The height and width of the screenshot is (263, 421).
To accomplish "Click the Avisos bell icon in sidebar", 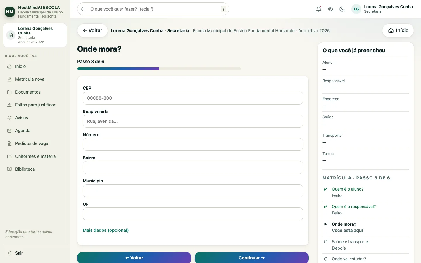I will point(9,118).
